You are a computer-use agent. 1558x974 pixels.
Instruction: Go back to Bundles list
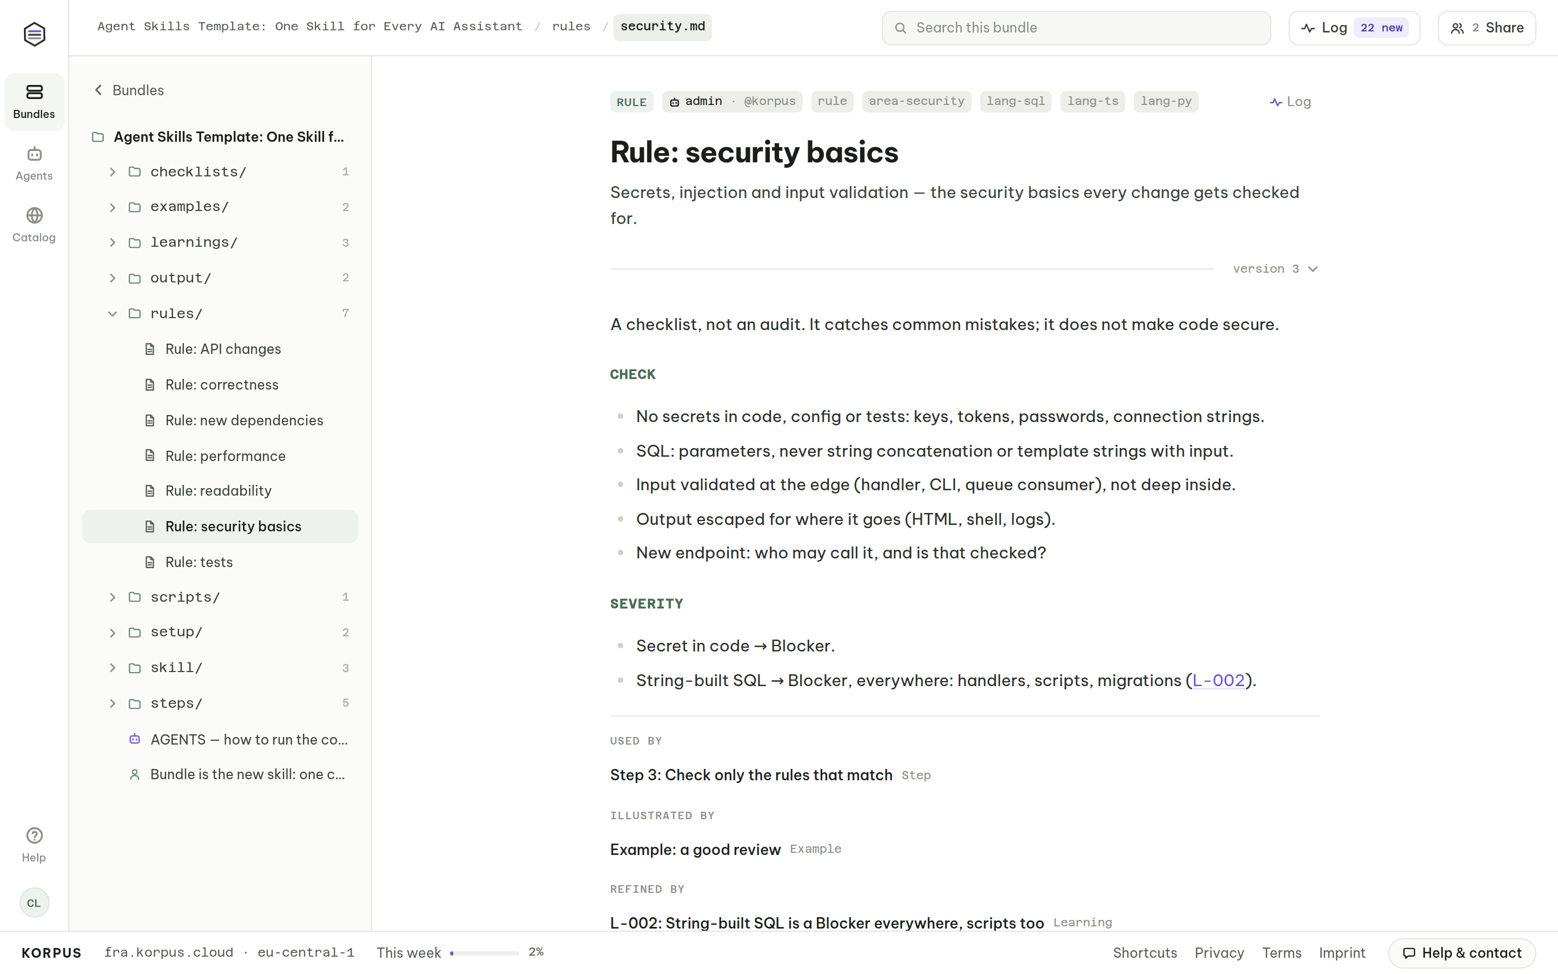click(x=129, y=90)
